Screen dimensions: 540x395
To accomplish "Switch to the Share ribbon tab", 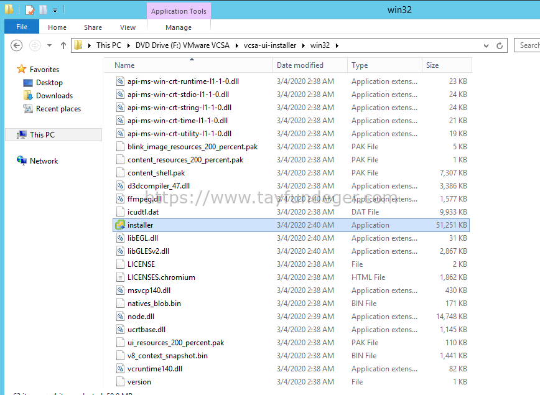I will 93,27.
